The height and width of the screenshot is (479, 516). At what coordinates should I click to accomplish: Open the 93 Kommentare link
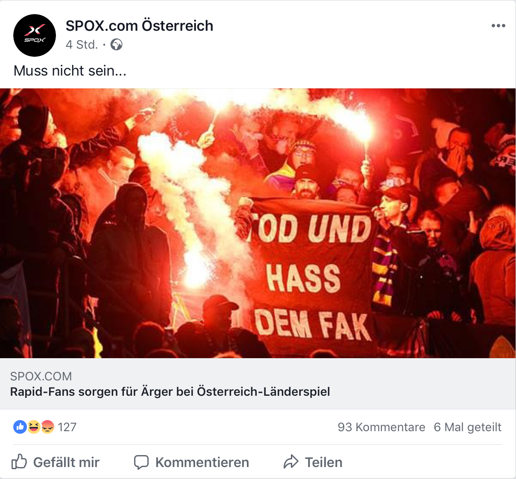coord(381,427)
